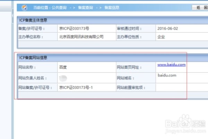Click the 网站前置审批项 label
Image resolution: width=208 pixels, height=139 pixels.
pyautogui.click(x=131, y=87)
